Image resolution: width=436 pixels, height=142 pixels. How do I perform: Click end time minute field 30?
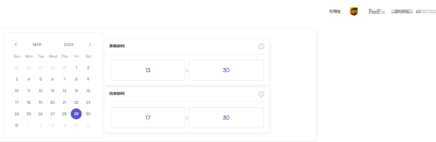tap(226, 118)
